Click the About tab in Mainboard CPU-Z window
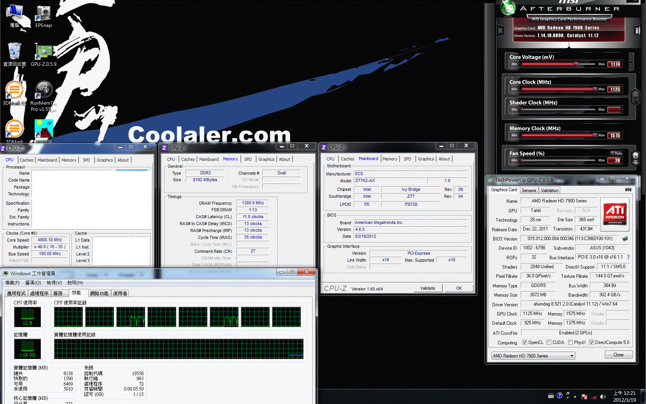The image size is (646, 404). point(444,159)
